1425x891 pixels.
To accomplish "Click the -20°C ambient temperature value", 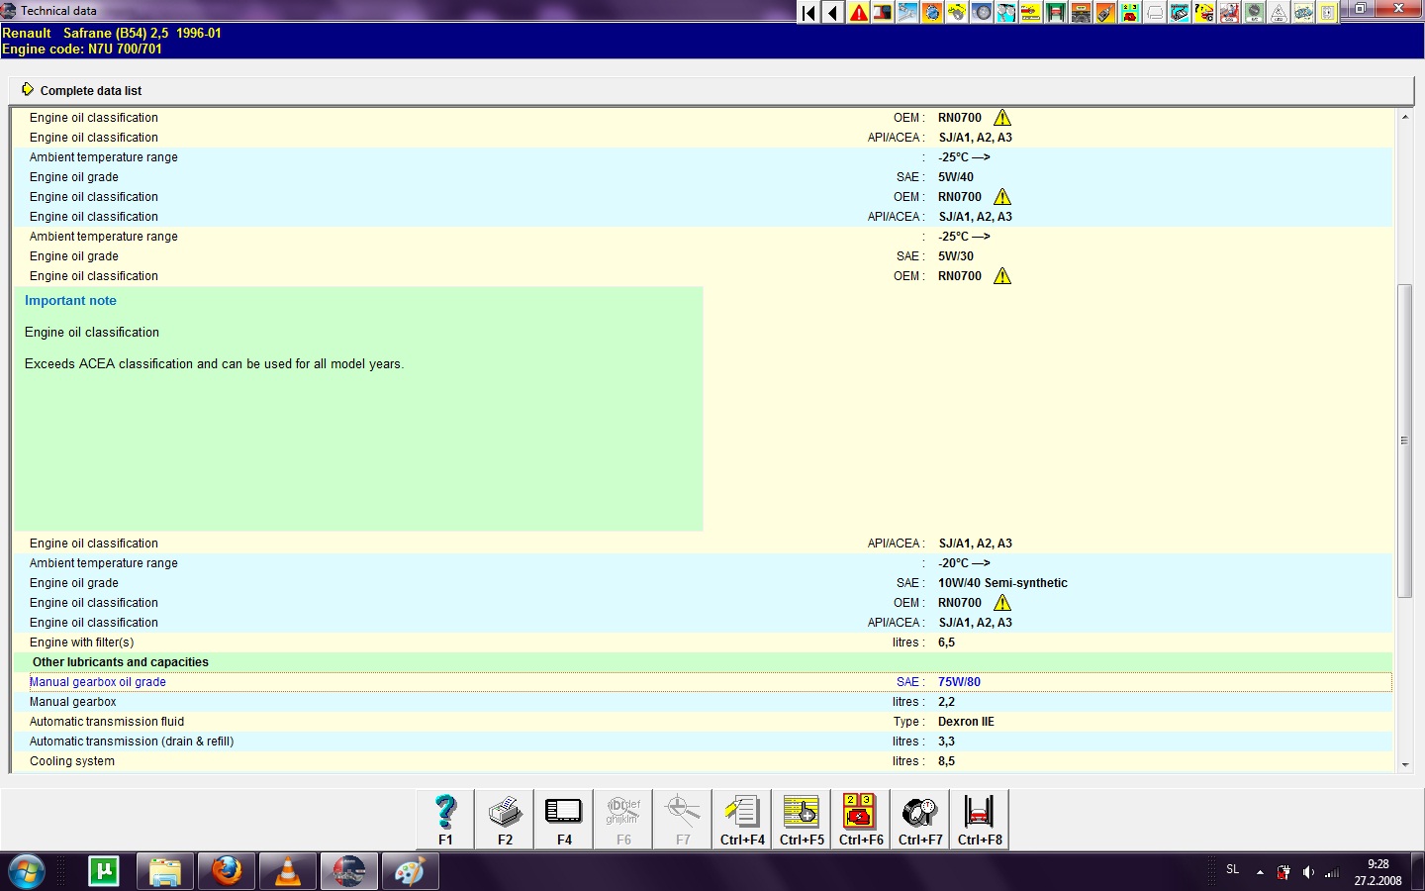I will [964, 563].
